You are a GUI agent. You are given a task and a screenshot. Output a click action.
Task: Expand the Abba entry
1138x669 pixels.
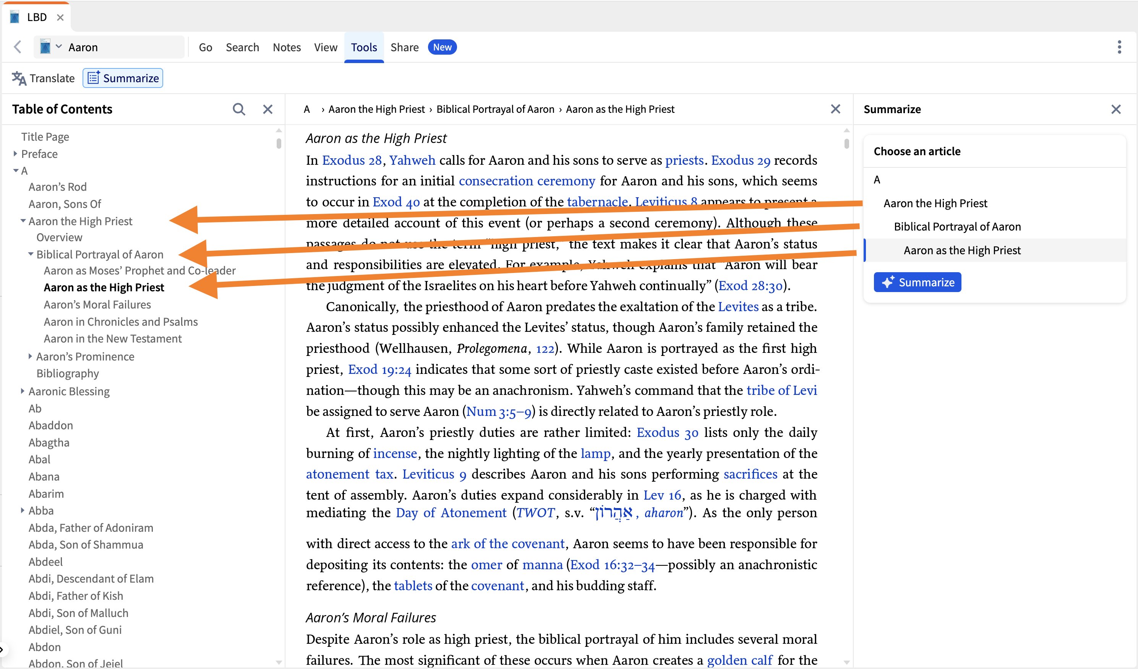23,510
